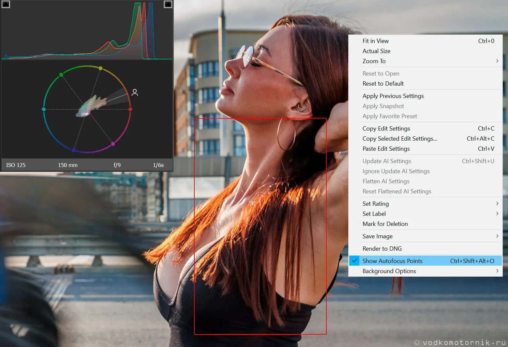Uncheck Show Autofocus Points
The width and height of the screenshot is (508, 347).
coord(426,261)
